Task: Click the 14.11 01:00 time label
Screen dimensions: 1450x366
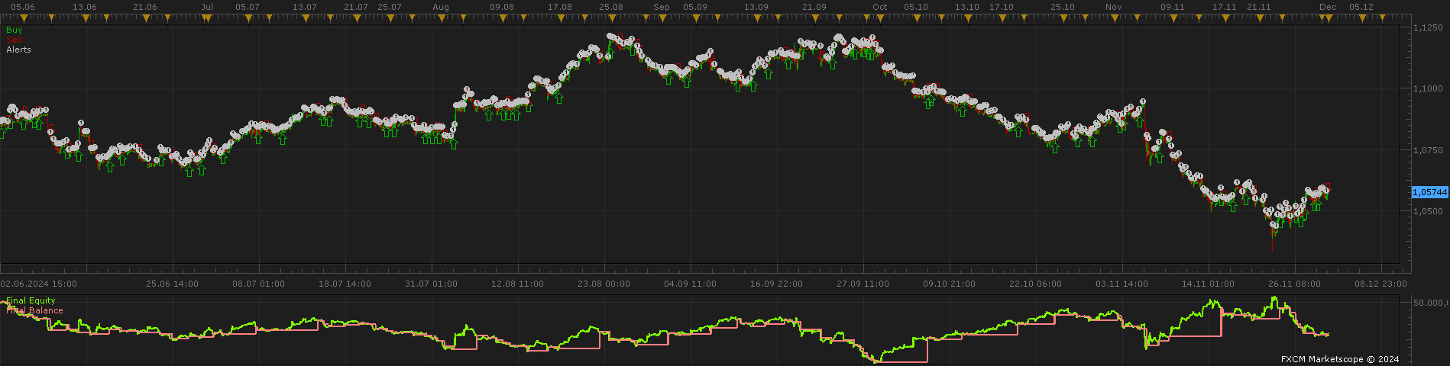Action: [1208, 284]
